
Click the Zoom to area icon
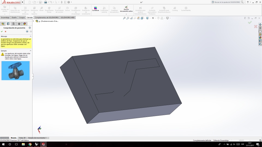[x=128, y=18]
